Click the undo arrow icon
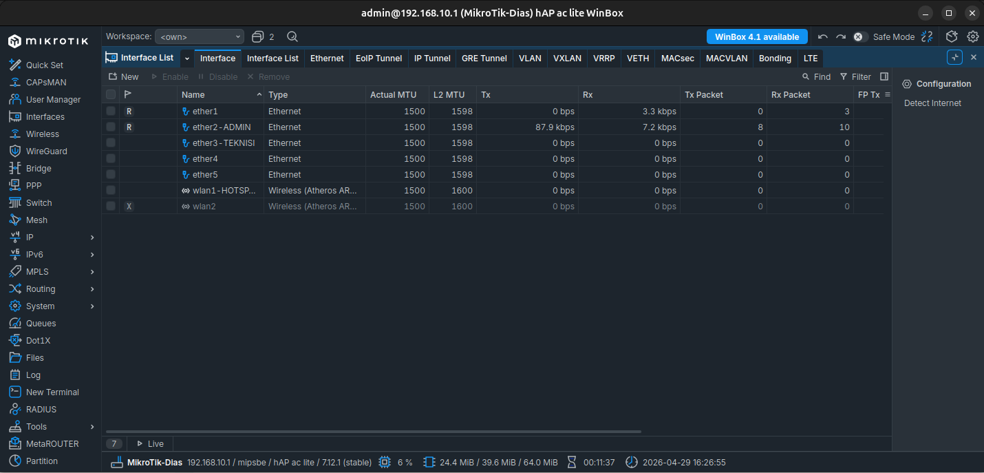 pyautogui.click(x=822, y=36)
